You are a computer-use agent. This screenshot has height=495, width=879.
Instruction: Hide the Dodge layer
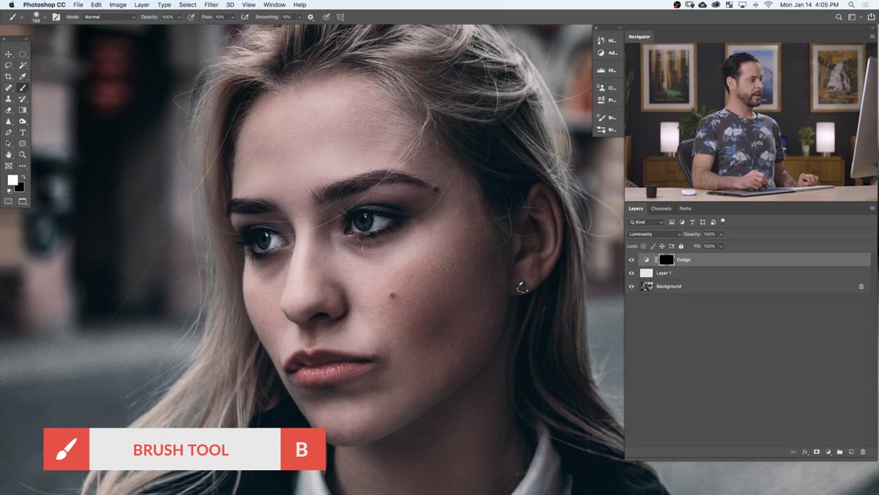631,259
